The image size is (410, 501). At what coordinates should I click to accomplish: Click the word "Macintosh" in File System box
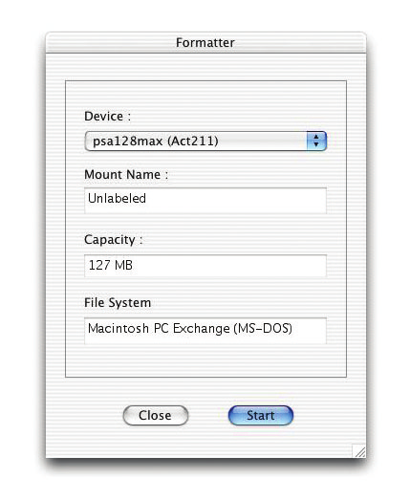(119, 329)
